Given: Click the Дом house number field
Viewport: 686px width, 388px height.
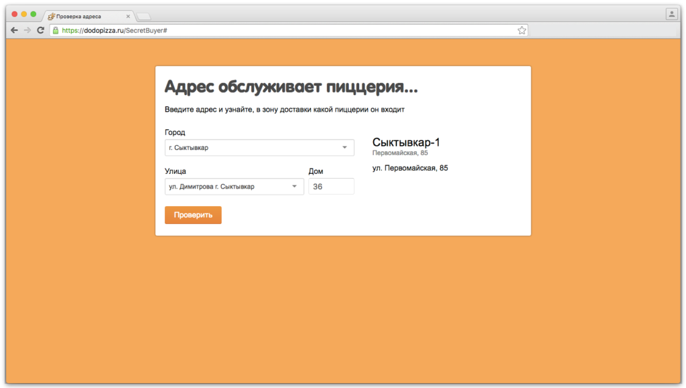Looking at the screenshot, I should (331, 187).
